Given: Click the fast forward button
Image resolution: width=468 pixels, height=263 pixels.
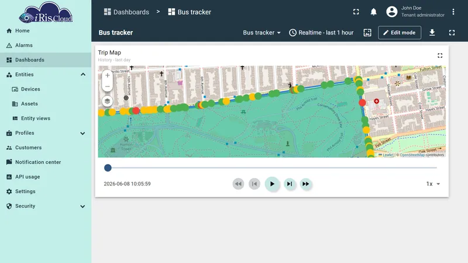Looking at the screenshot, I should click(305, 184).
